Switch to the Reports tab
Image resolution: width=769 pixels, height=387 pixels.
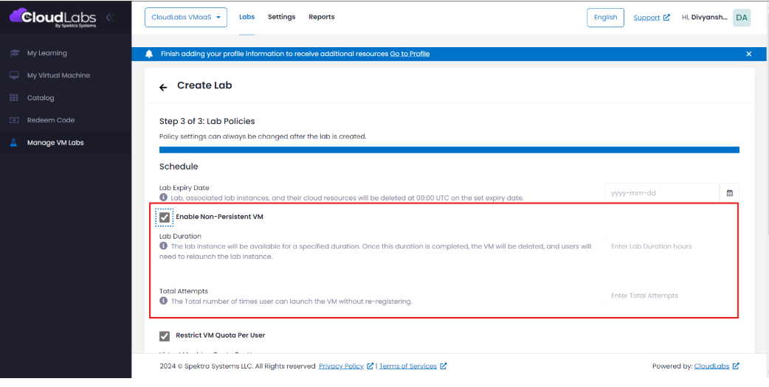[321, 17]
